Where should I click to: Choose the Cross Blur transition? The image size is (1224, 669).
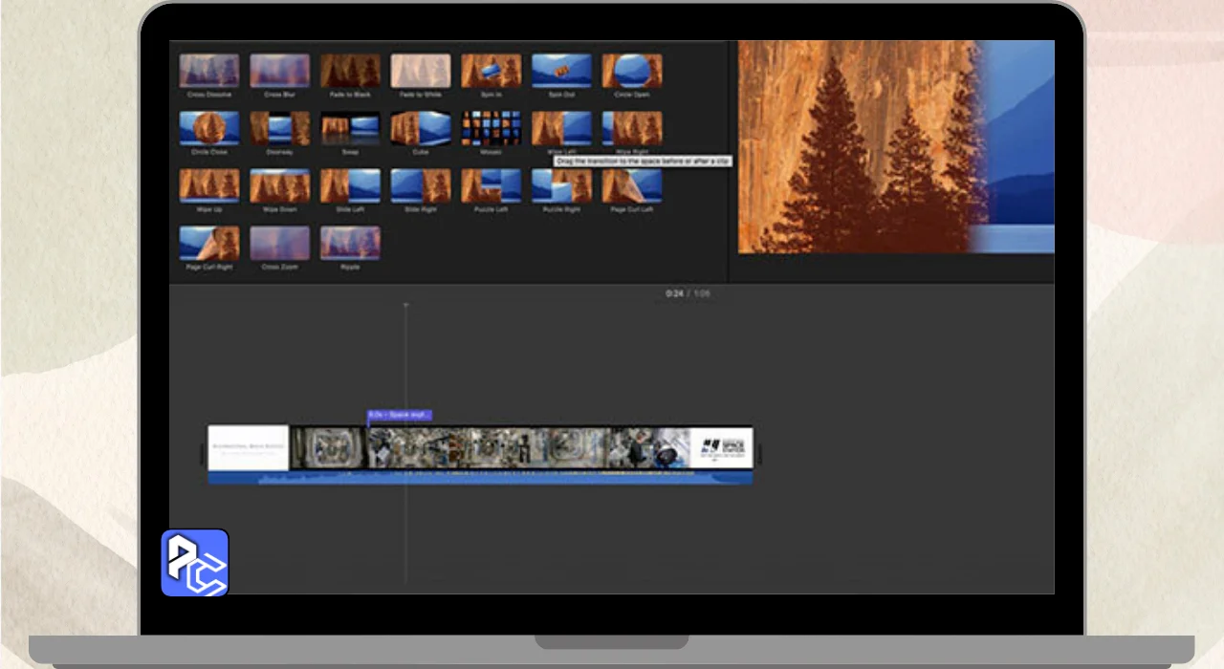pos(279,71)
